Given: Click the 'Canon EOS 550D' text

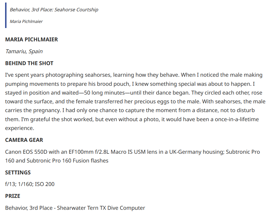Looking at the screenshot, I should [26, 152].
